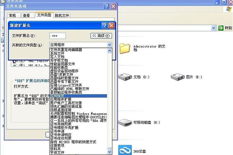This screenshot has height=155, width=233.
Task: Click the green 转到 go arrow
Action: coord(221,28)
